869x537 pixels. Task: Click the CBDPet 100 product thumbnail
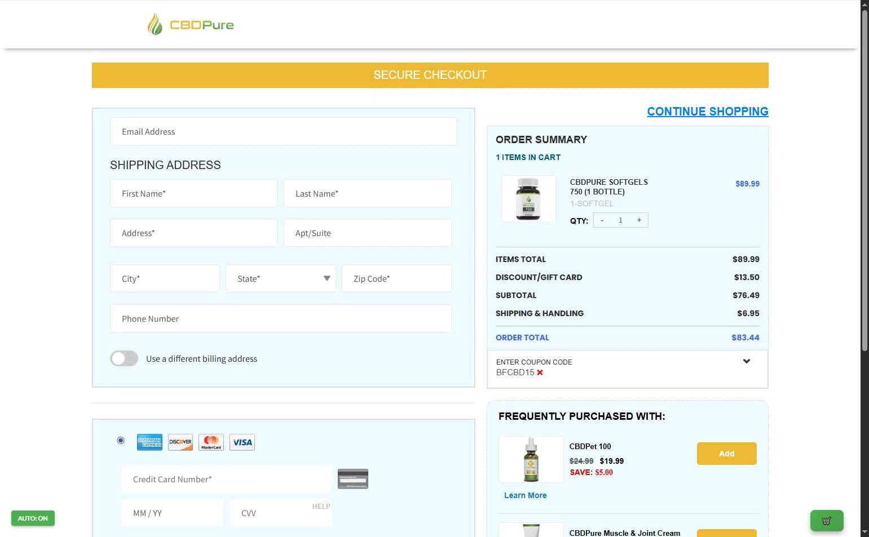pyautogui.click(x=531, y=459)
